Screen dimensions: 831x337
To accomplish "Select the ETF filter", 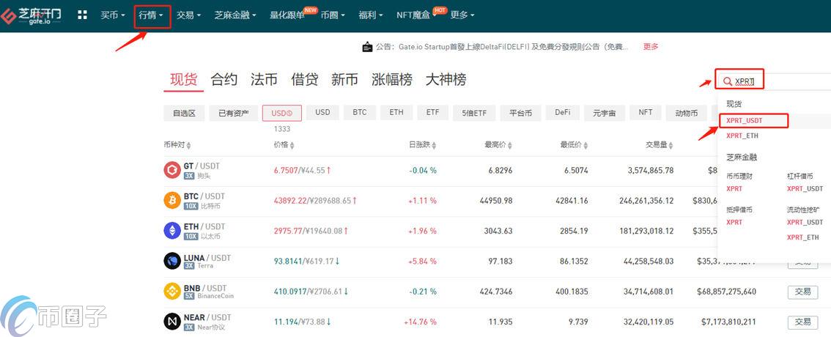I will pos(432,112).
